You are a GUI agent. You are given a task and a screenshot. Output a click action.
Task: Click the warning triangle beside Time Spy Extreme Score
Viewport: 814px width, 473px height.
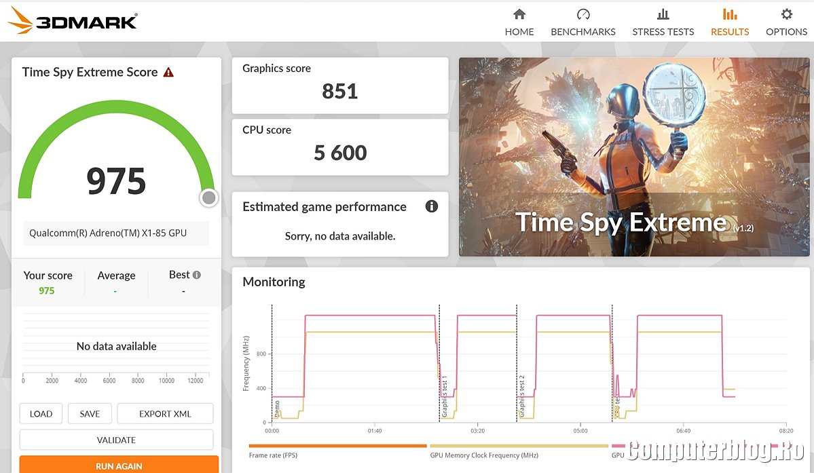(x=168, y=72)
